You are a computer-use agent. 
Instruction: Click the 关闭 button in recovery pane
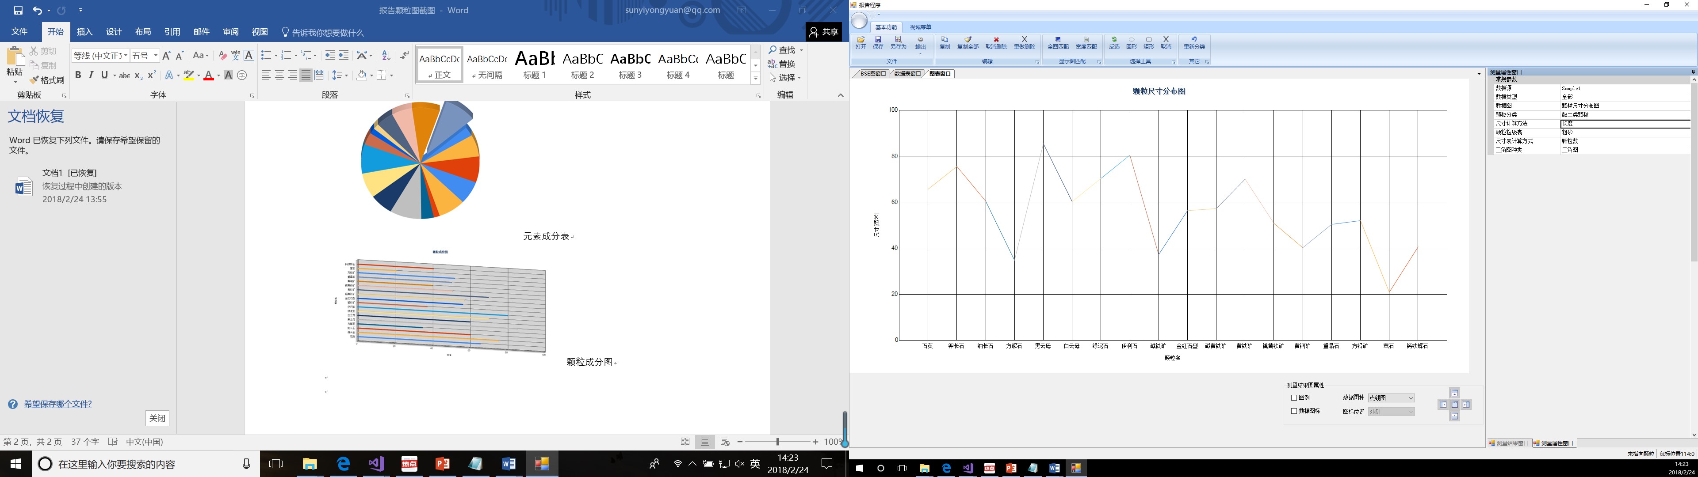[157, 418]
